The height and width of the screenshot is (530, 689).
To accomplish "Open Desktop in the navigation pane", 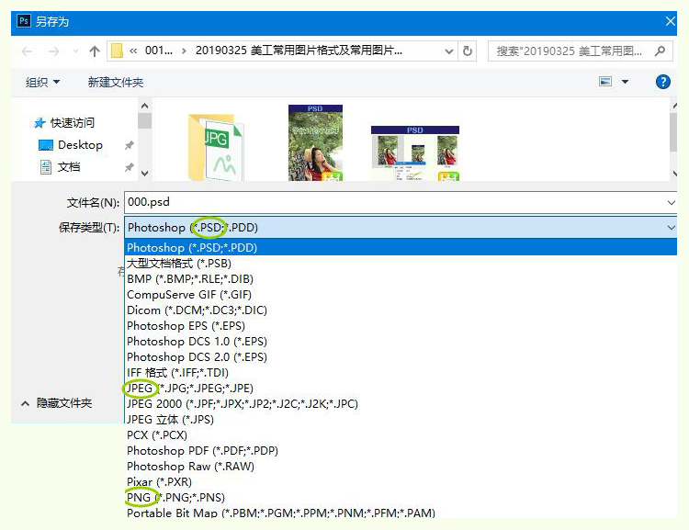I will click(71, 145).
